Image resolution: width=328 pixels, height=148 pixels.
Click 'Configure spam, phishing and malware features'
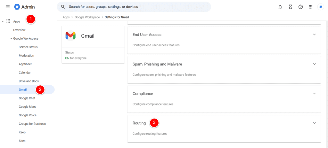(164, 74)
